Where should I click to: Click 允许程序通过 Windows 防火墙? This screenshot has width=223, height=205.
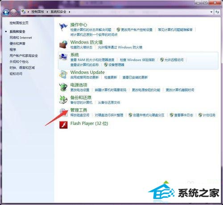pos(120,47)
